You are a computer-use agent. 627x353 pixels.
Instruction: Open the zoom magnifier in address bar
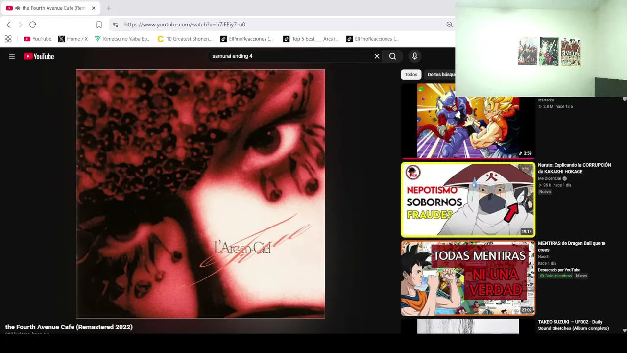449,25
